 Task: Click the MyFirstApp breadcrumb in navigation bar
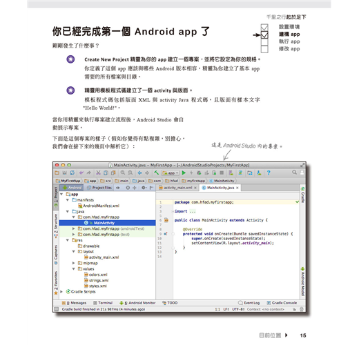68,181
